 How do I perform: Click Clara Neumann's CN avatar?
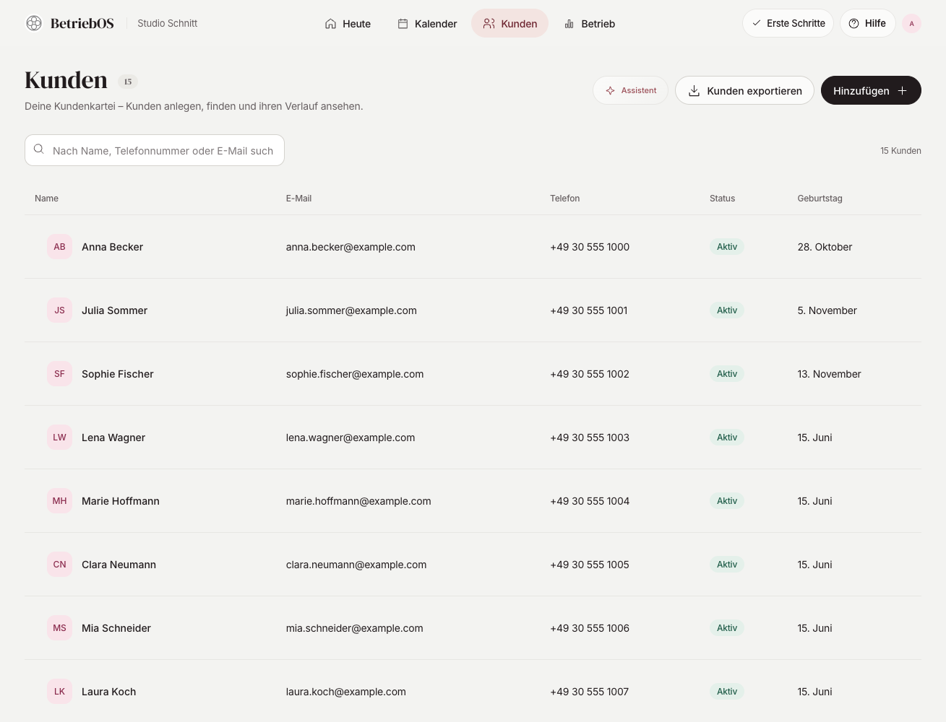[59, 565]
